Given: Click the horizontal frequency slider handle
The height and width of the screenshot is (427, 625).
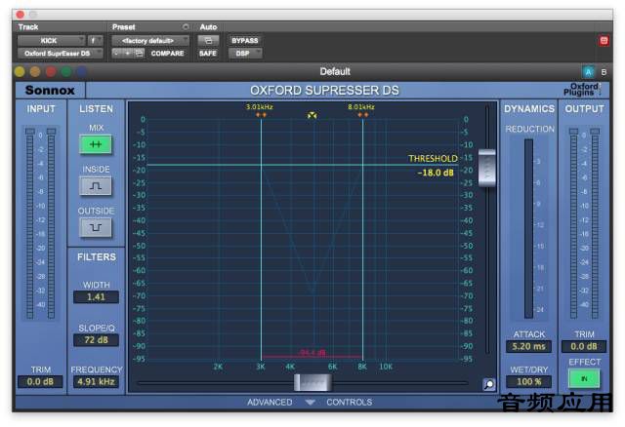Looking at the screenshot, I should [312, 383].
